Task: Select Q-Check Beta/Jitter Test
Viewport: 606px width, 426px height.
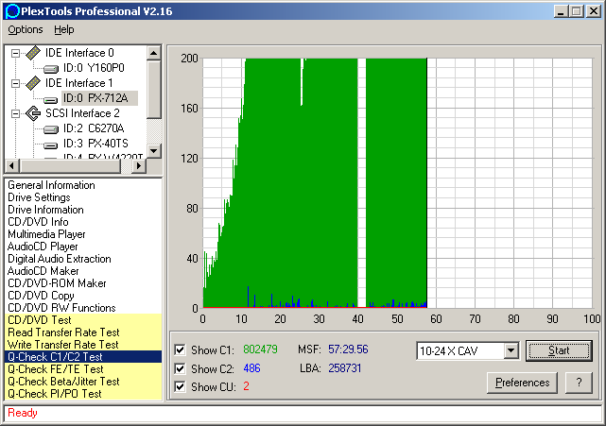Action: [x=83, y=382]
